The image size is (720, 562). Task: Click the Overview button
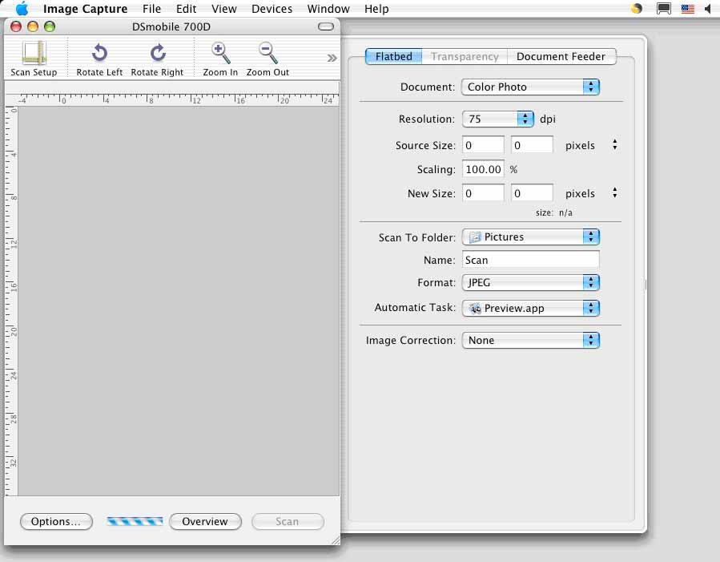[205, 522]
